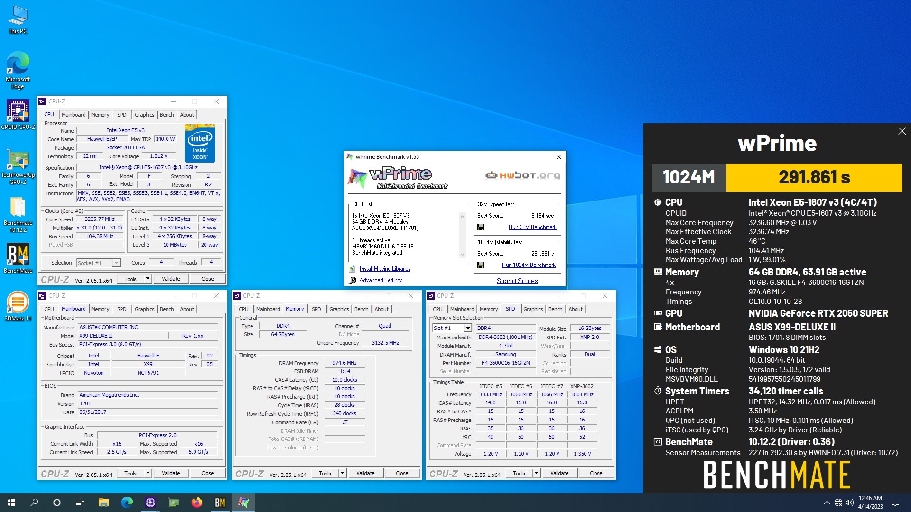The image size is (911, 512).
Task: Expand Tools dropdown arrow in Memory tab window
Action: 342,473
